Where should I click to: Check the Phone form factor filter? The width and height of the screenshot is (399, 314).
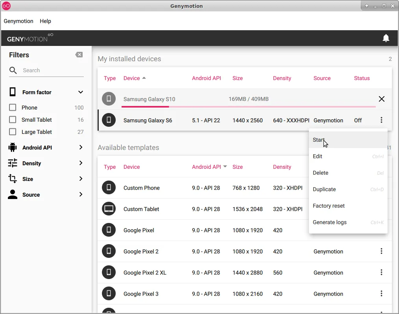(13, 108)
